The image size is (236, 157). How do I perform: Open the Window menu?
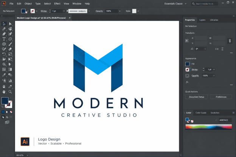(x=77, y=4)
